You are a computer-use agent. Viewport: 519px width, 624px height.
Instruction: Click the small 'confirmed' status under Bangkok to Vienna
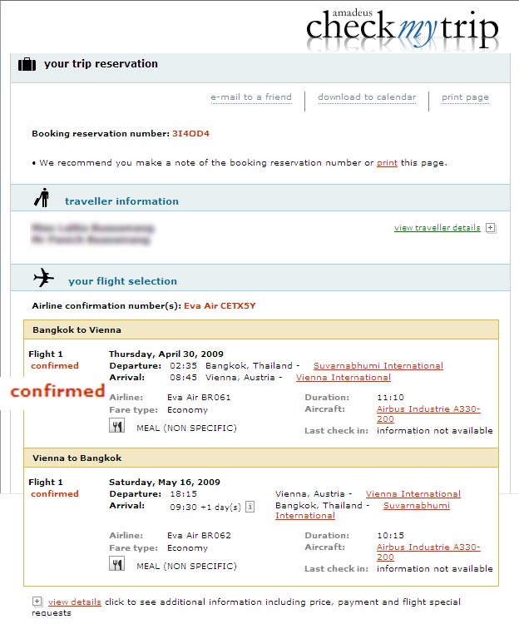pyautogui.click(x=55, y=366)
